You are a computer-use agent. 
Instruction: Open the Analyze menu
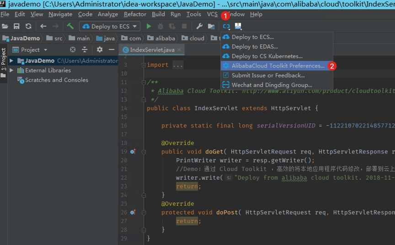108,14
